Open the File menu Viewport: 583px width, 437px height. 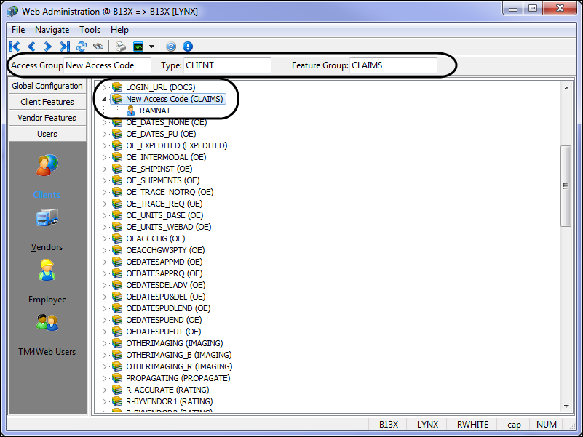[18, 30]
